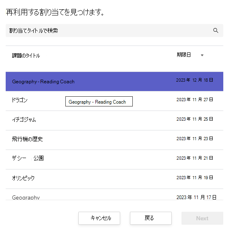Select the Geography - Reading Coach assignment row
The height and width of the screenshot is (230, 231).
tap(114, 81)
